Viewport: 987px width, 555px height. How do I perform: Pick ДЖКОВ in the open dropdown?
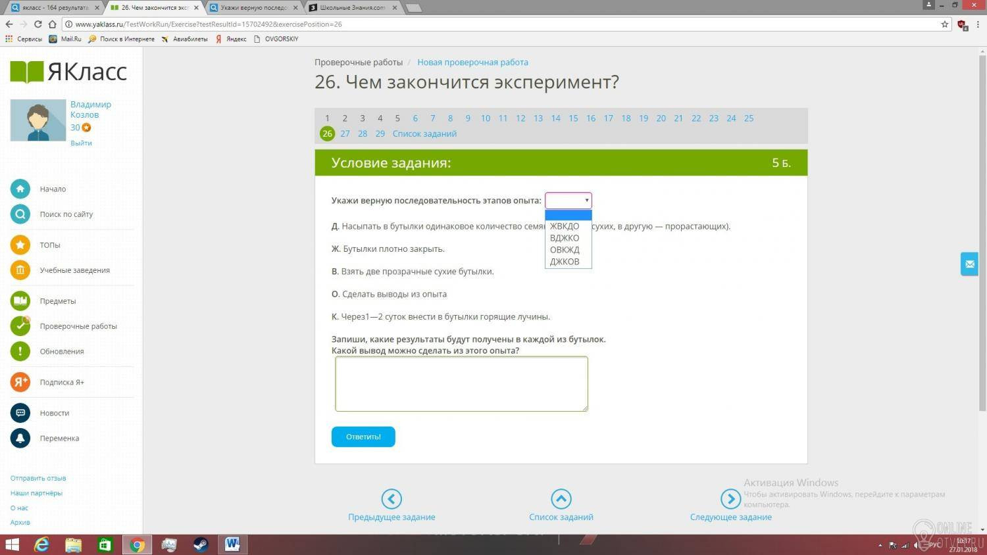coord(565,262)
